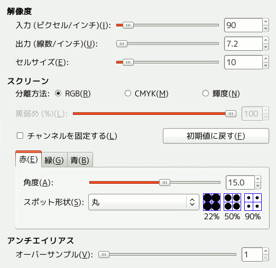This screenshot has width=276, height=268.
Task: Decrease 角度 value with down arrow
Action: pos(257,185)
